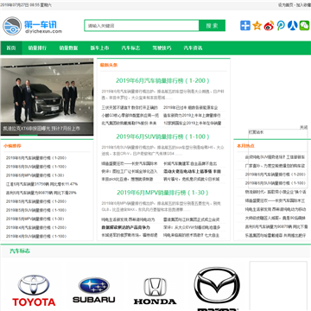This screenshot has width=311, height=311.
Task: Open 2019年6月MPV销量排行榜 under 小编推荐
Action: click(x=35, y=175)
